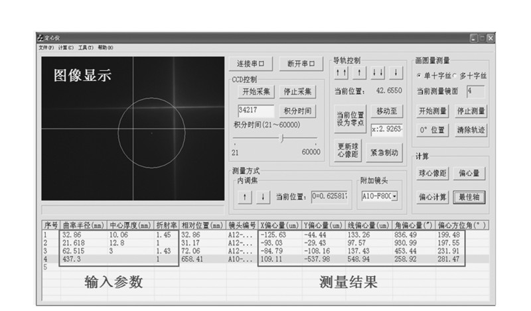Click the double down-arrow rail control button
This screenshot has height=311, width=531.
tap(378, 73)
